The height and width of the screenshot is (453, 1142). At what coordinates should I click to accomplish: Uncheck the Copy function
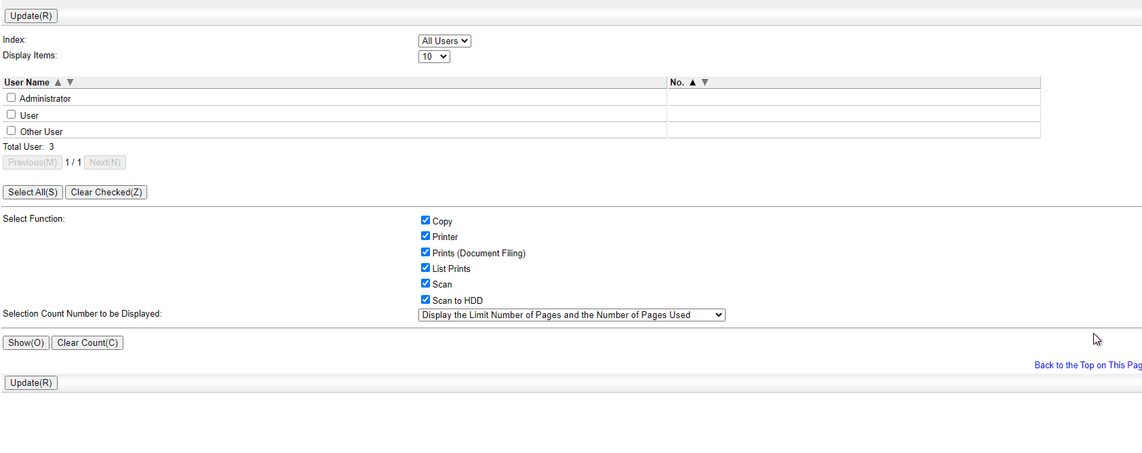tap(425, 220)
